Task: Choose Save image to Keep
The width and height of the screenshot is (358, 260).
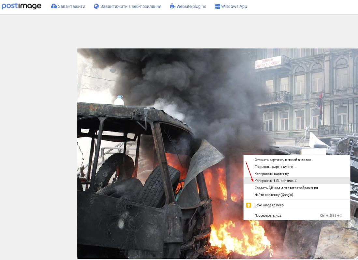Action: point(297,205)
